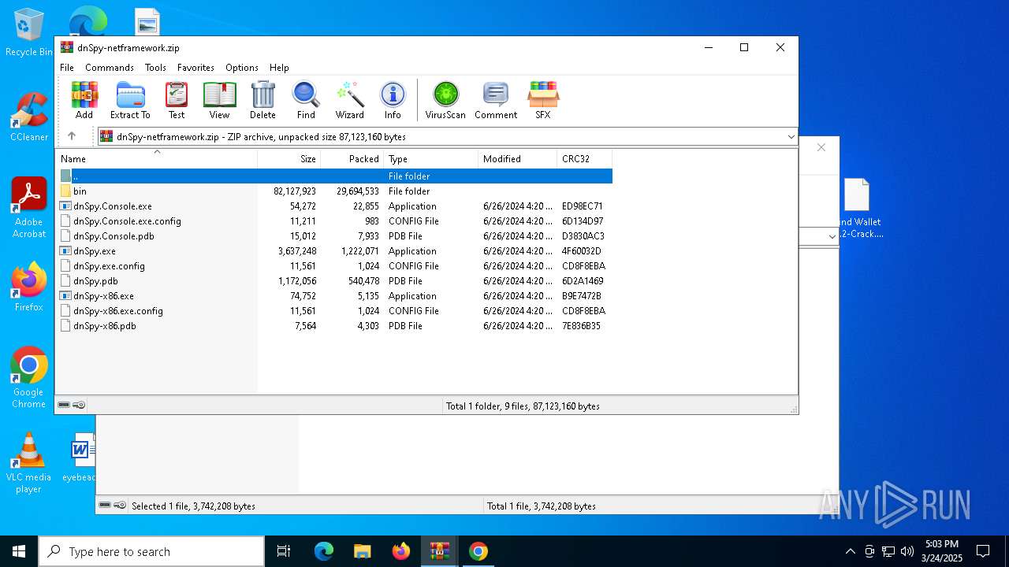Open the Options menu
1009x567 pixels.
[x=242, y=68]
